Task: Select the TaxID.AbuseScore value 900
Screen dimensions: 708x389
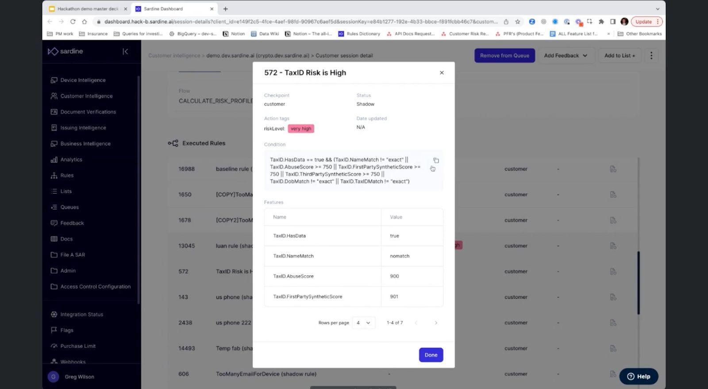Action: [x=394, y=276]
